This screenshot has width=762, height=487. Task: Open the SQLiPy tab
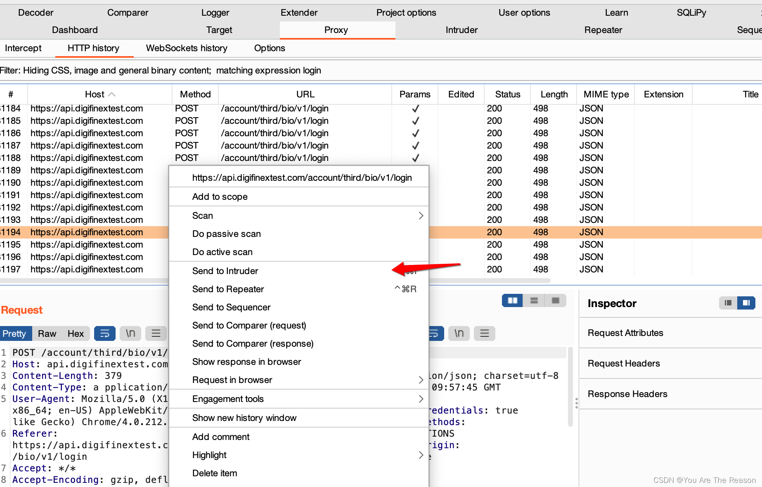[x=691, y=13]
